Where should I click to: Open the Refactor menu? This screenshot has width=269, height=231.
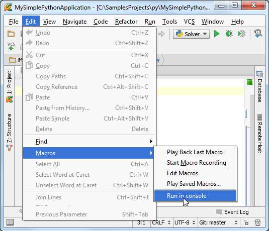click(x=126, y=22)
